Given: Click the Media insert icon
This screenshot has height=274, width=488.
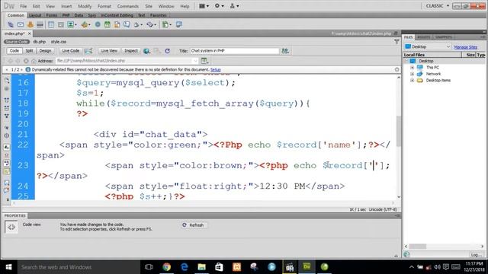Looking at the screenshot, I should point(85,24).
